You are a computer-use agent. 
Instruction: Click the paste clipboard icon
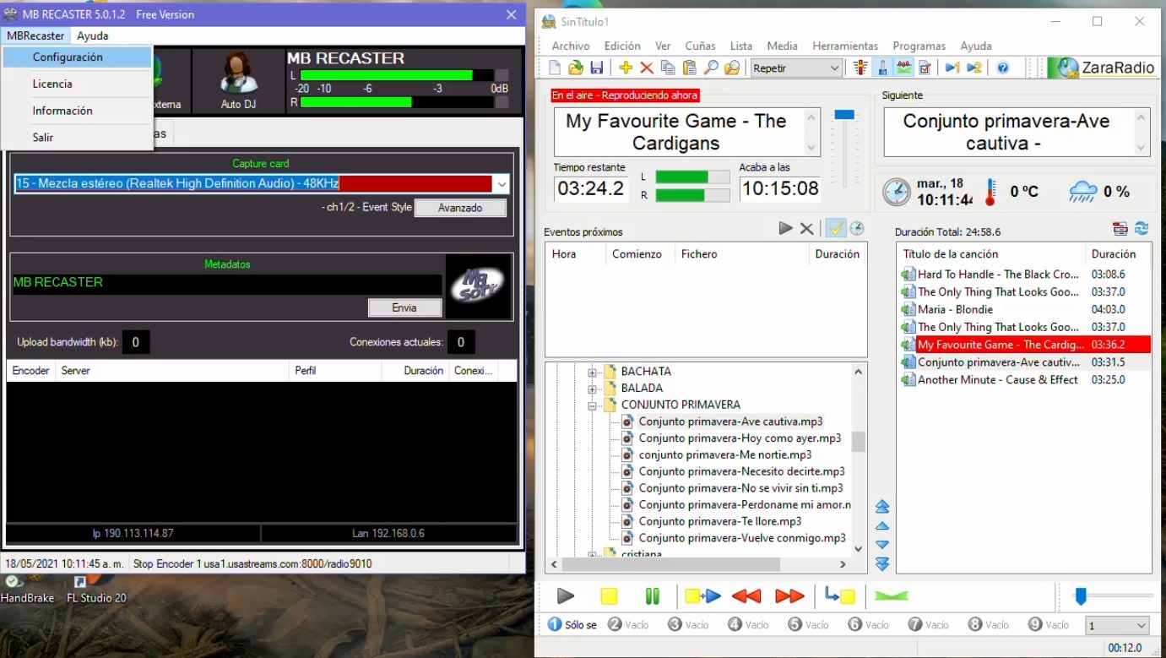[690, 68]
